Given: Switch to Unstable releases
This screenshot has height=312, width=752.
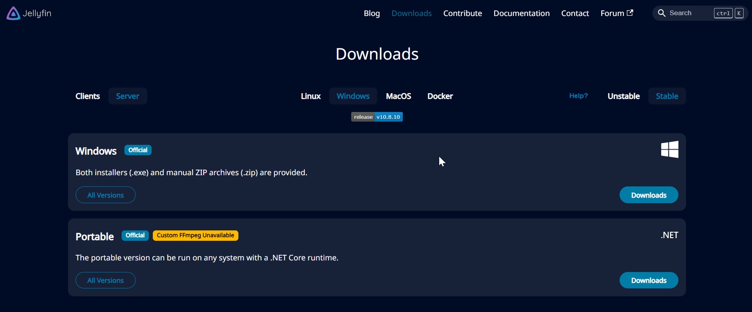Looking at the screenshot, I should (624, 96).
